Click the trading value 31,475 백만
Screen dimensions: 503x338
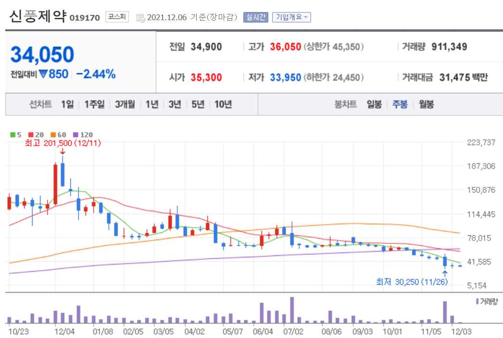click(464, 77)
